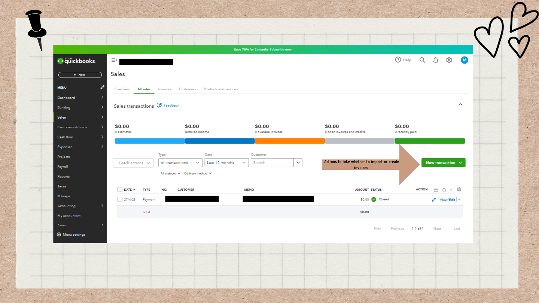This screenshot has width=539, height=303.
Task: Open the Date dropdown showing Last 12 months
Action: click(x=226, y=163)
